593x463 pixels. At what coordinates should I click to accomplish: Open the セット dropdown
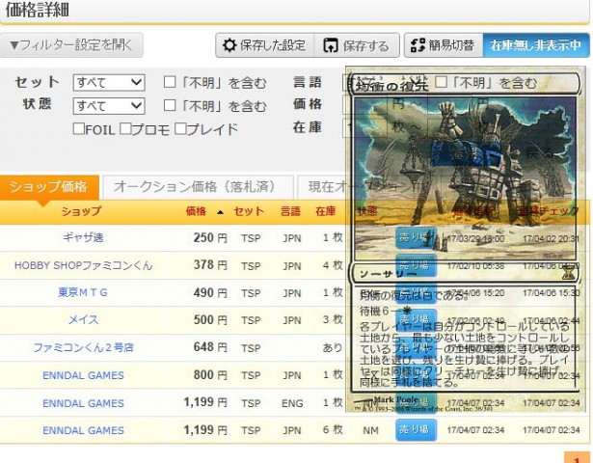click(x=109, y=82)
